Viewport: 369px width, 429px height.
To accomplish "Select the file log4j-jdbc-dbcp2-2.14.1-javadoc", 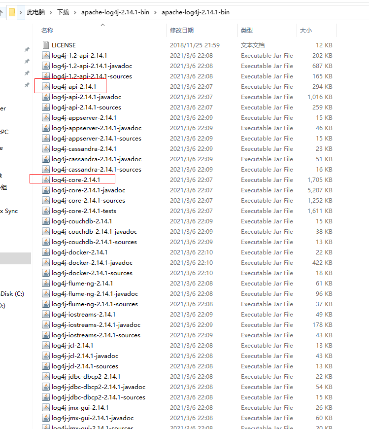I will click(x=99, y=387).
